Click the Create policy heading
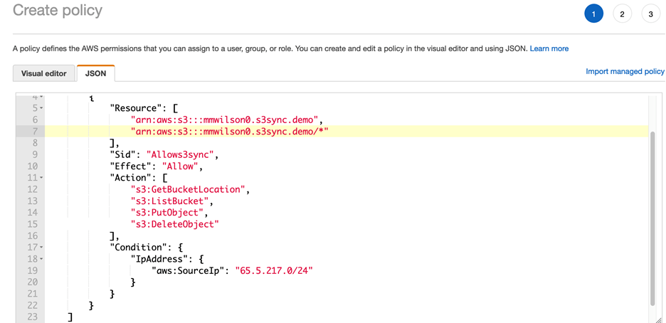The width and height of the screenshot is (666, 323). 58,10
